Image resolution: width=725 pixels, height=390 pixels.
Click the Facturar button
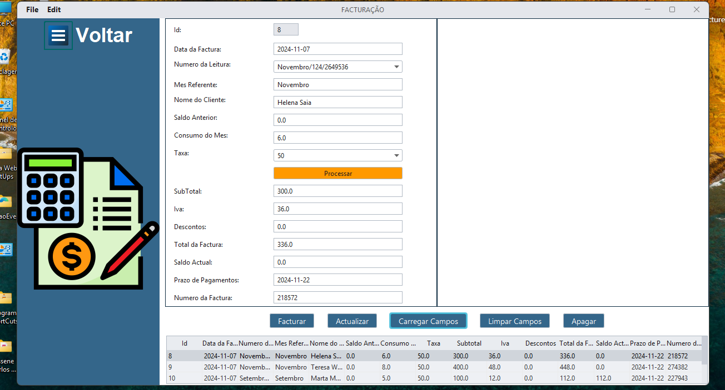click(292, 321)
